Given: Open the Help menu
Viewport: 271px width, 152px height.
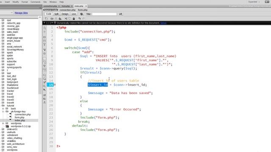Looking at the screenshot, I should pyautogui.click(x=61, y=2).
